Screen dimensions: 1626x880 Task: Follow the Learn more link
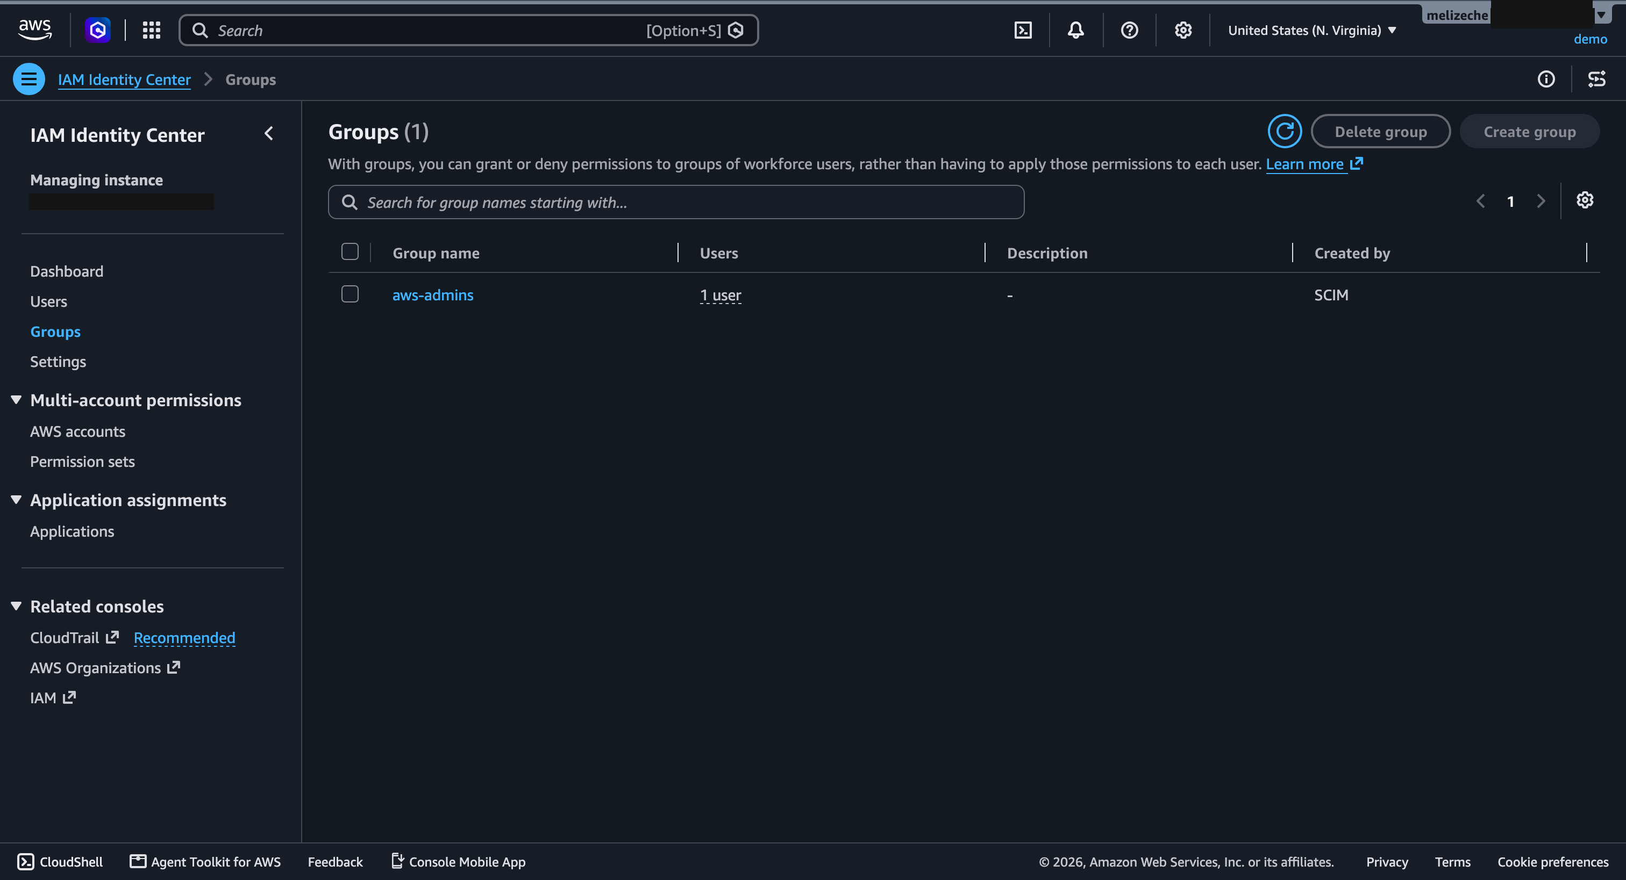coord(1314,164)
